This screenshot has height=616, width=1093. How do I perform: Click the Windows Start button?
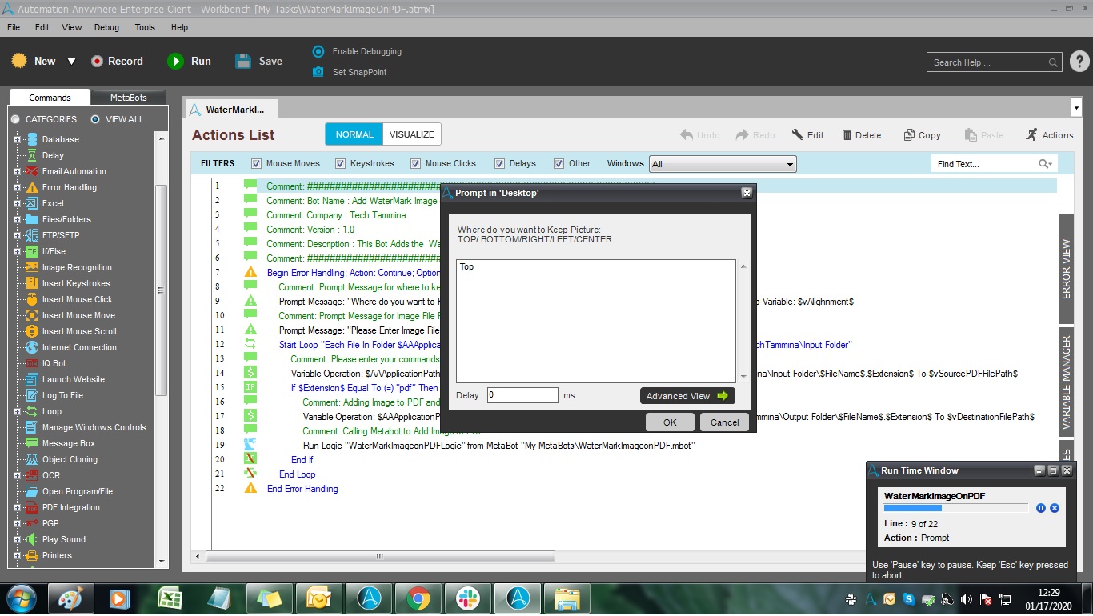pos(20,598)
